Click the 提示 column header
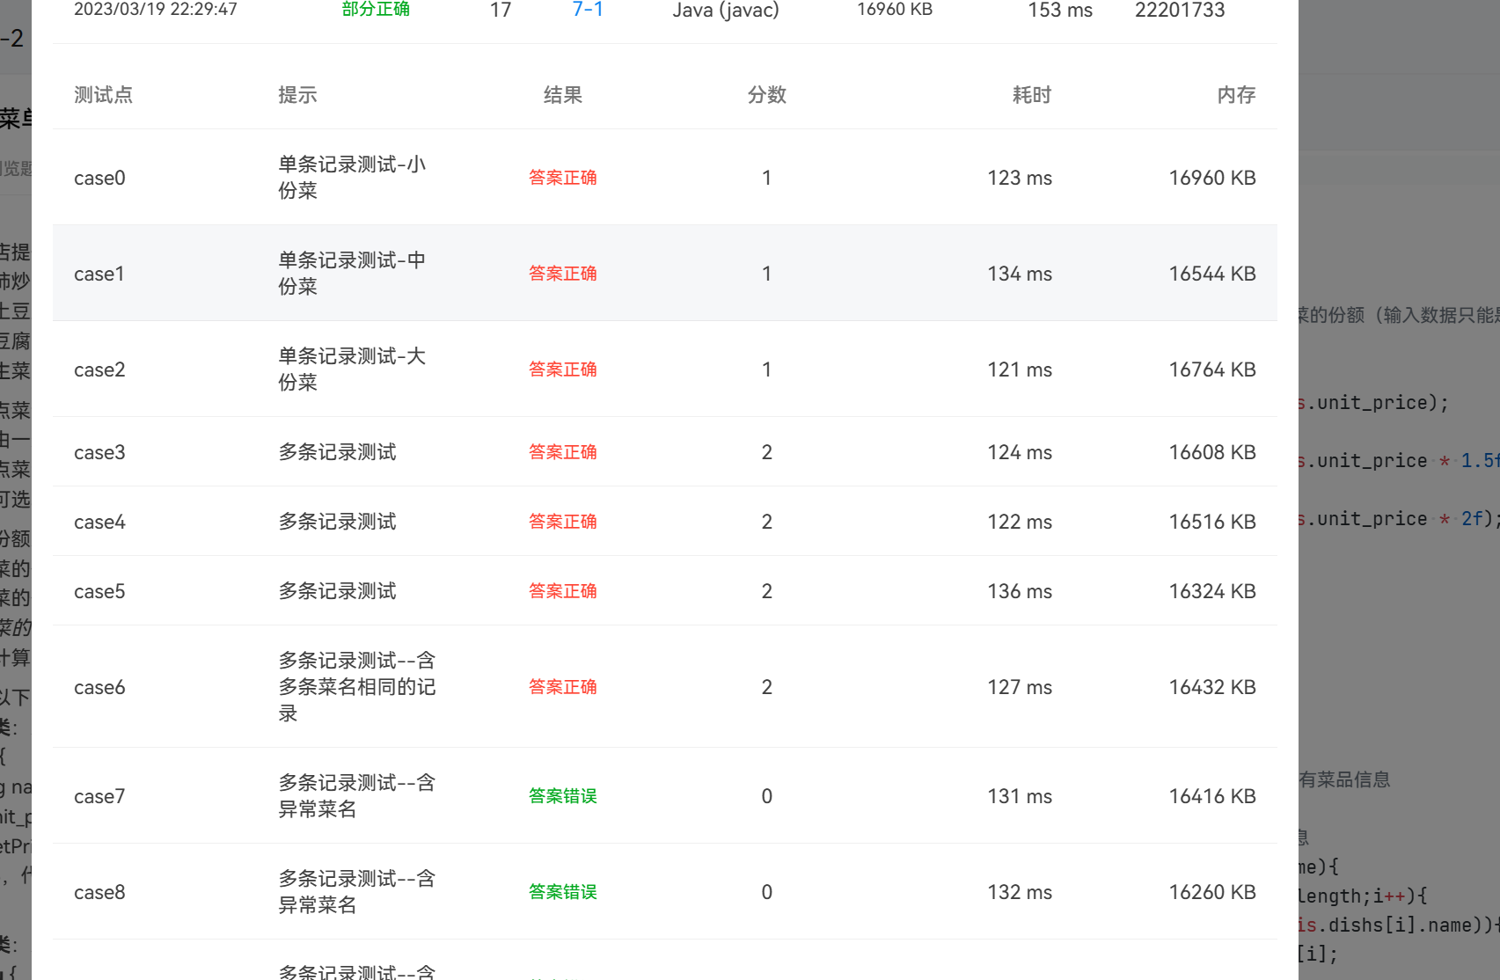1500x980 pixels. pos(297,95)
